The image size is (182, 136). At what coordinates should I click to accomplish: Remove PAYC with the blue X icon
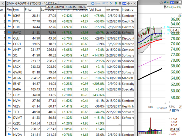(x=111, y=3)
